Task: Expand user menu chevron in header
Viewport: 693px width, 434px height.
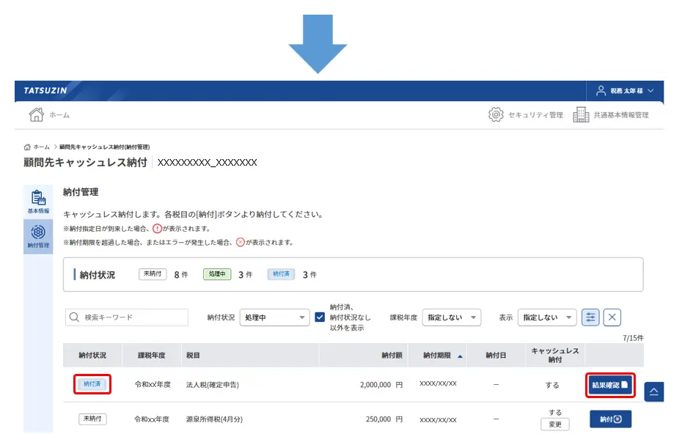Action: coord(650,91)
